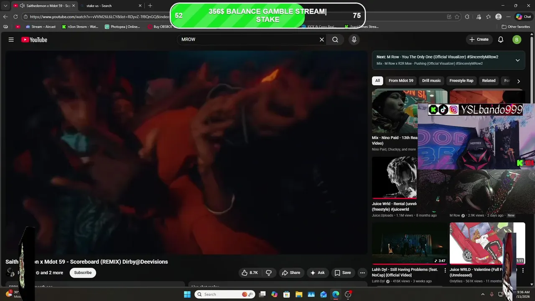Select the All filter chip
This screenshot has width=535, height=301.
(x=377, y=81)
